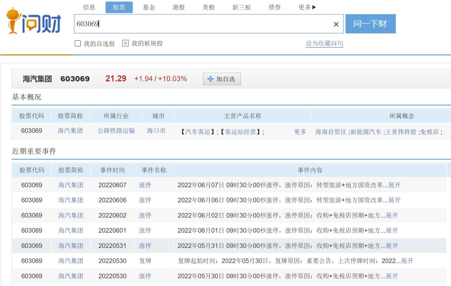Click the 问一下财 search button
Viewport: 451px width, 286px height.
[x=371, y=24]
